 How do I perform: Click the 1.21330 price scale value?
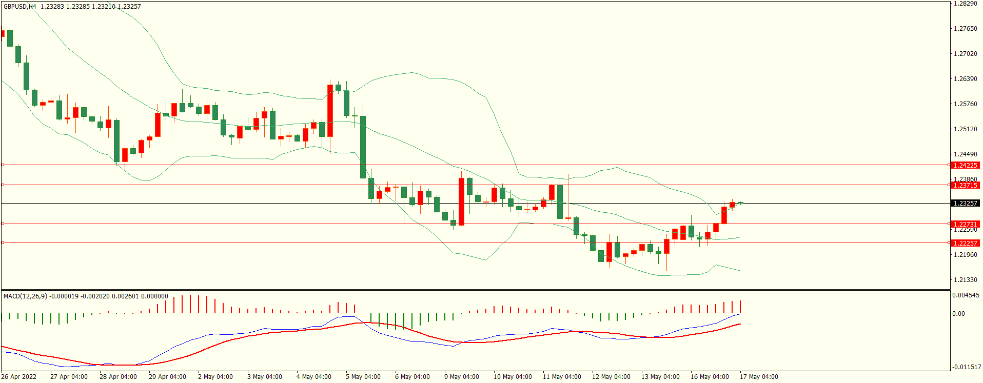click(x=965, y=280)
